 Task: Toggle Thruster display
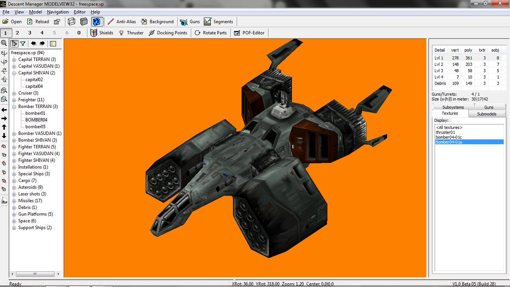click(x=131, y=33)
